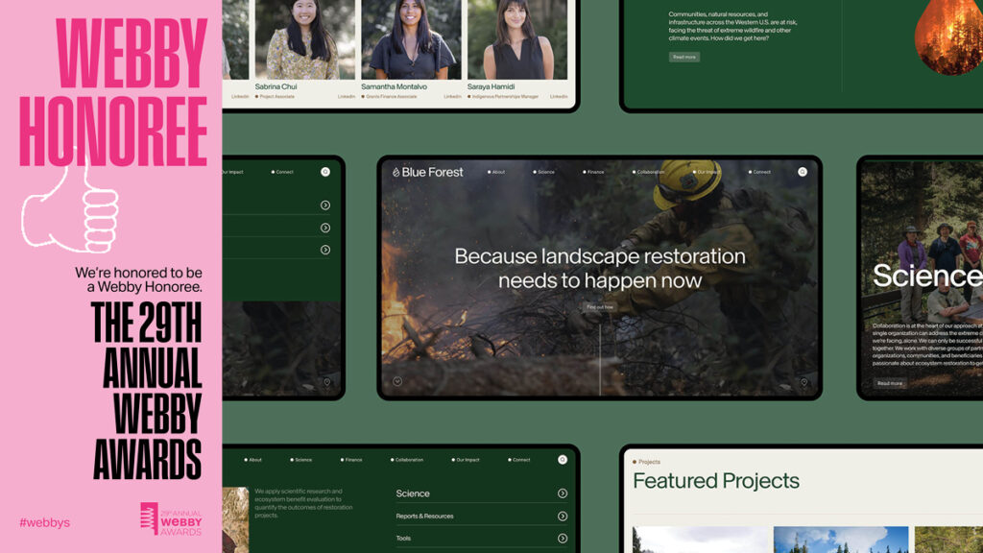Click Samantha Montalvo's profile photo

coord(410,39)
